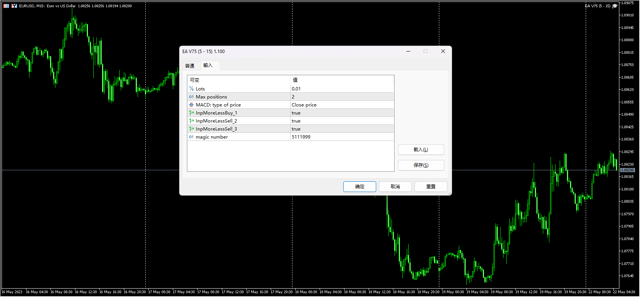
Task: Cancel the dialog with 取消
Action: (395, 187)
